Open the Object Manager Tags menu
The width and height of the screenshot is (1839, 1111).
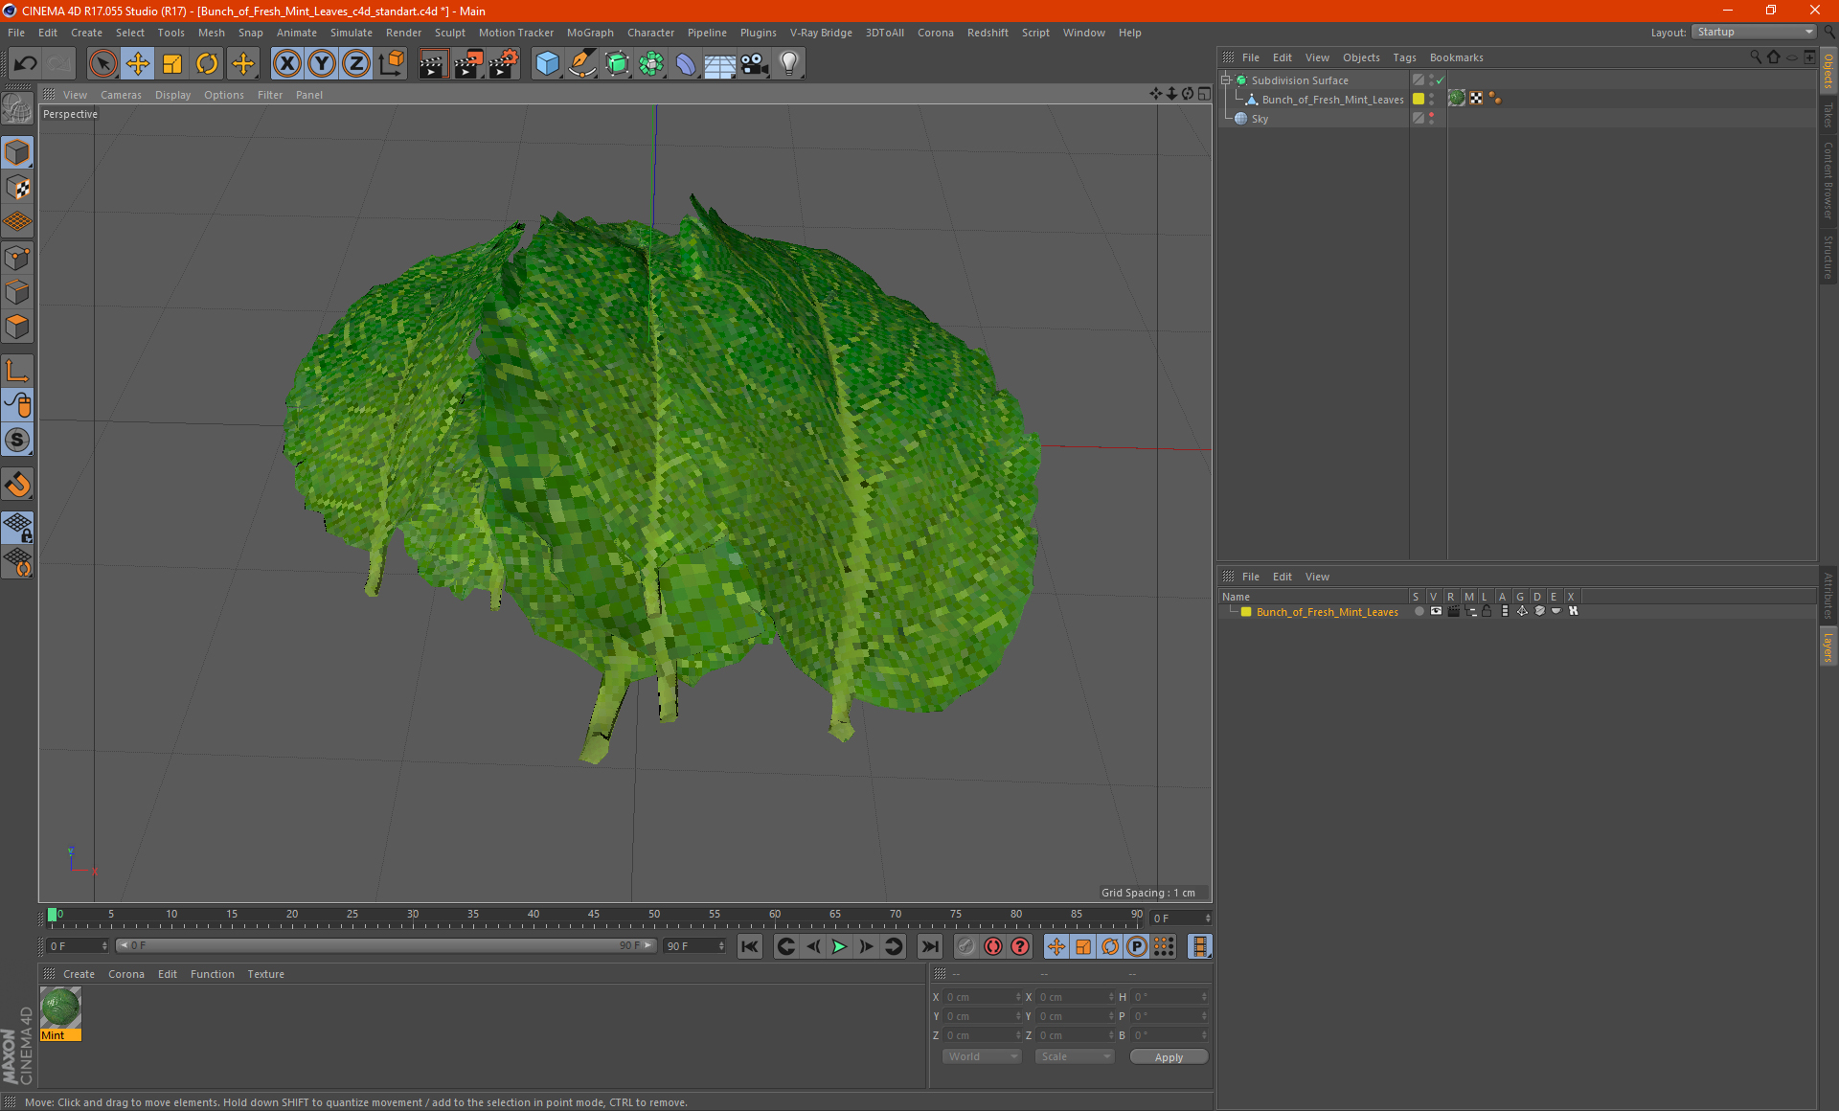(1404, 57)
